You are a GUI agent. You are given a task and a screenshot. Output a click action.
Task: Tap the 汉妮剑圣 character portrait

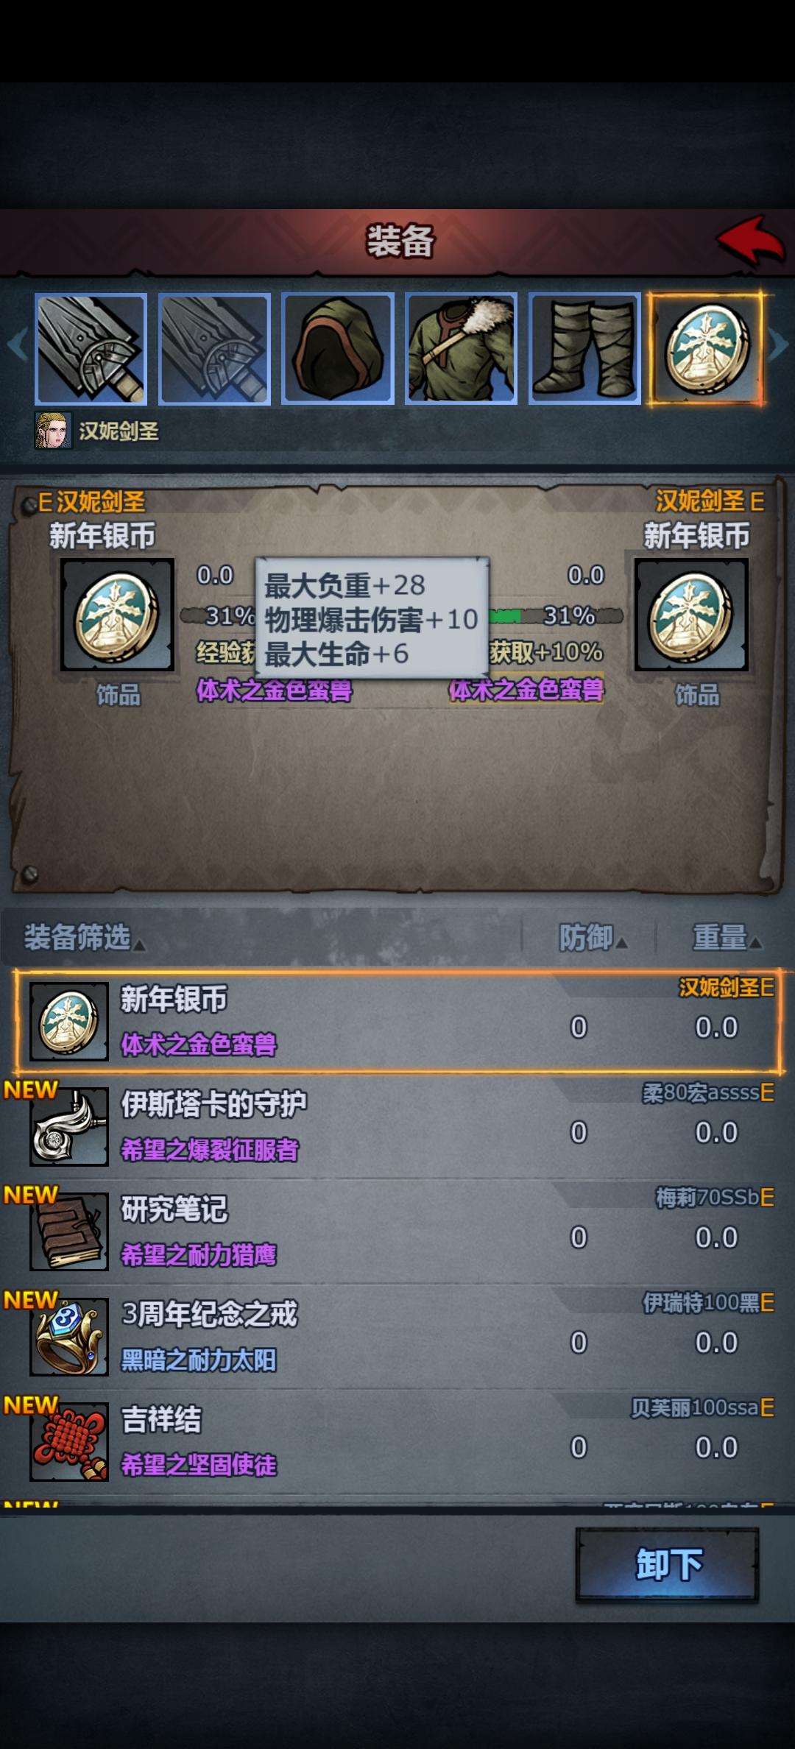tap(53, 431)
